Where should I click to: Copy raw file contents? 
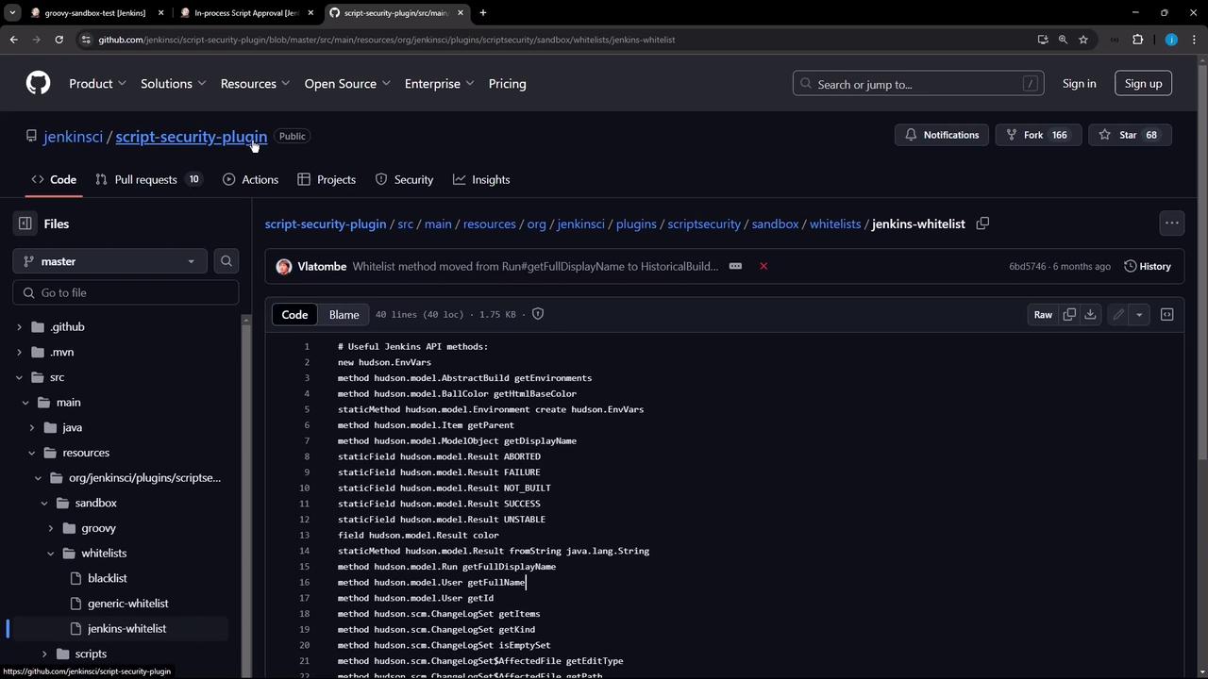click(1069, 314)
